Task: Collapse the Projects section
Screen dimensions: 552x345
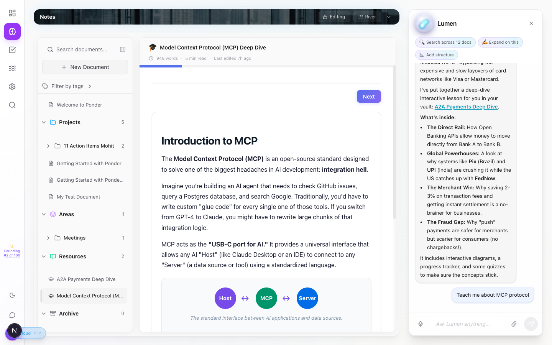Action: (44, 122)
